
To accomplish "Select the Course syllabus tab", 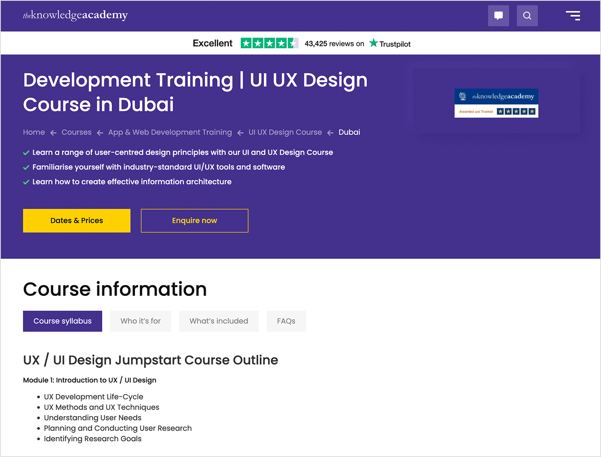I will point(63,321).
